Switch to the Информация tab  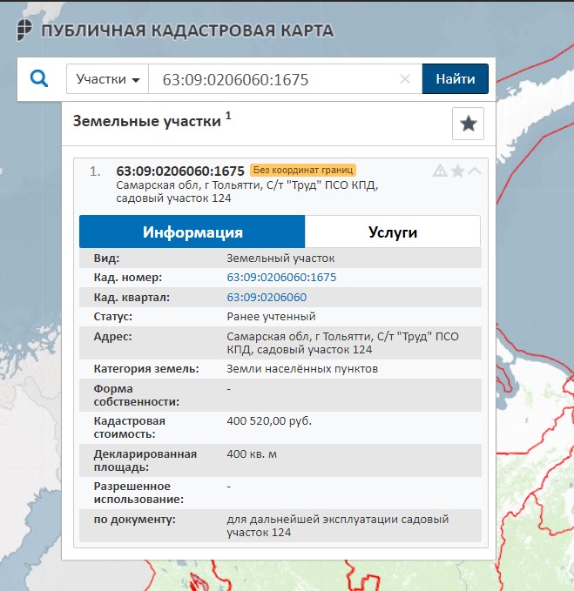coord(192,232)
